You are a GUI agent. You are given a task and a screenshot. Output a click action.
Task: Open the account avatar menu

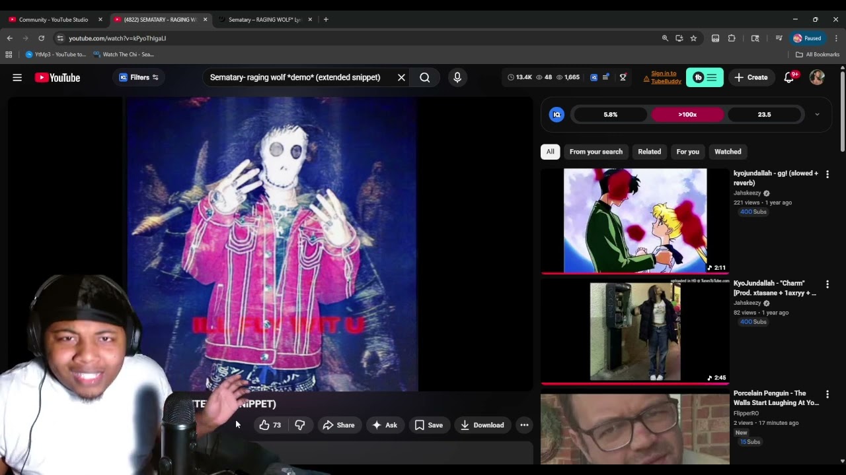pos(818,77)
